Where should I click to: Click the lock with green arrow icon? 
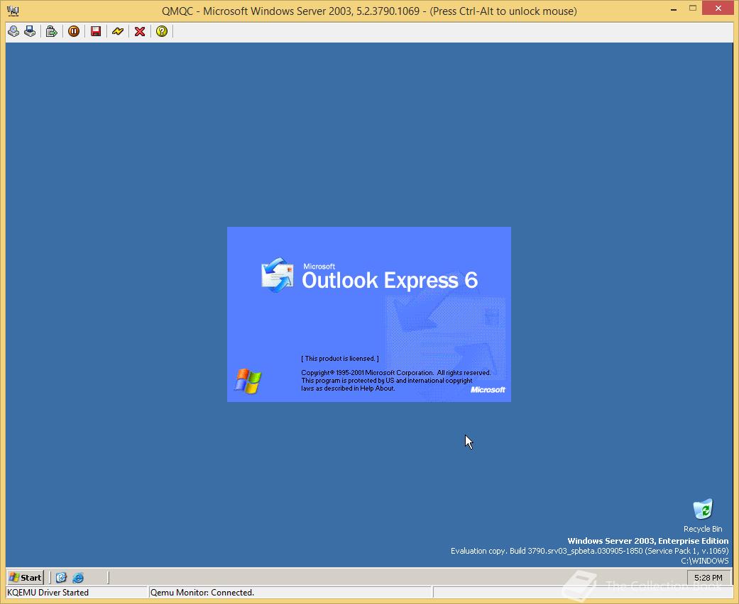coord(51,31)
